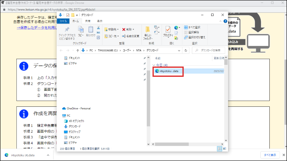
Task: Open Move to (移動先) dropdown
Action: tap(112, 29)
